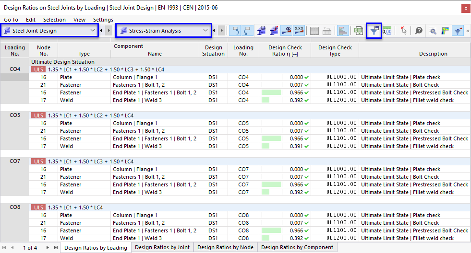The height and width of the screenshot is (253, 471).
Task: Select the CO8 loading number cell
Action: 15,207
